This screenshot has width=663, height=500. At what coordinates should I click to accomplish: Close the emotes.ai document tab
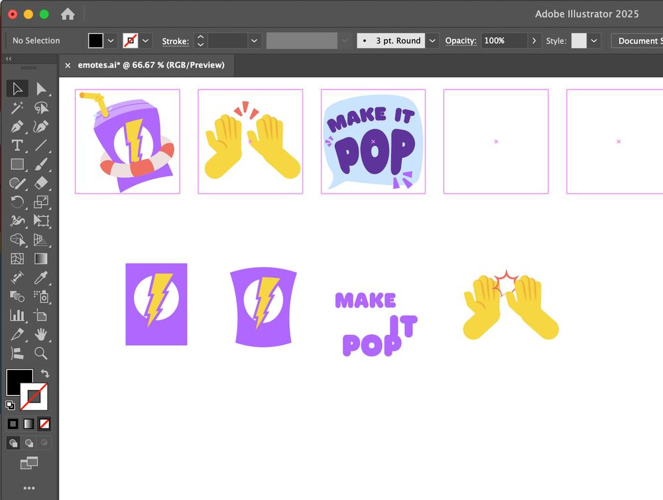tap(68, 66)
